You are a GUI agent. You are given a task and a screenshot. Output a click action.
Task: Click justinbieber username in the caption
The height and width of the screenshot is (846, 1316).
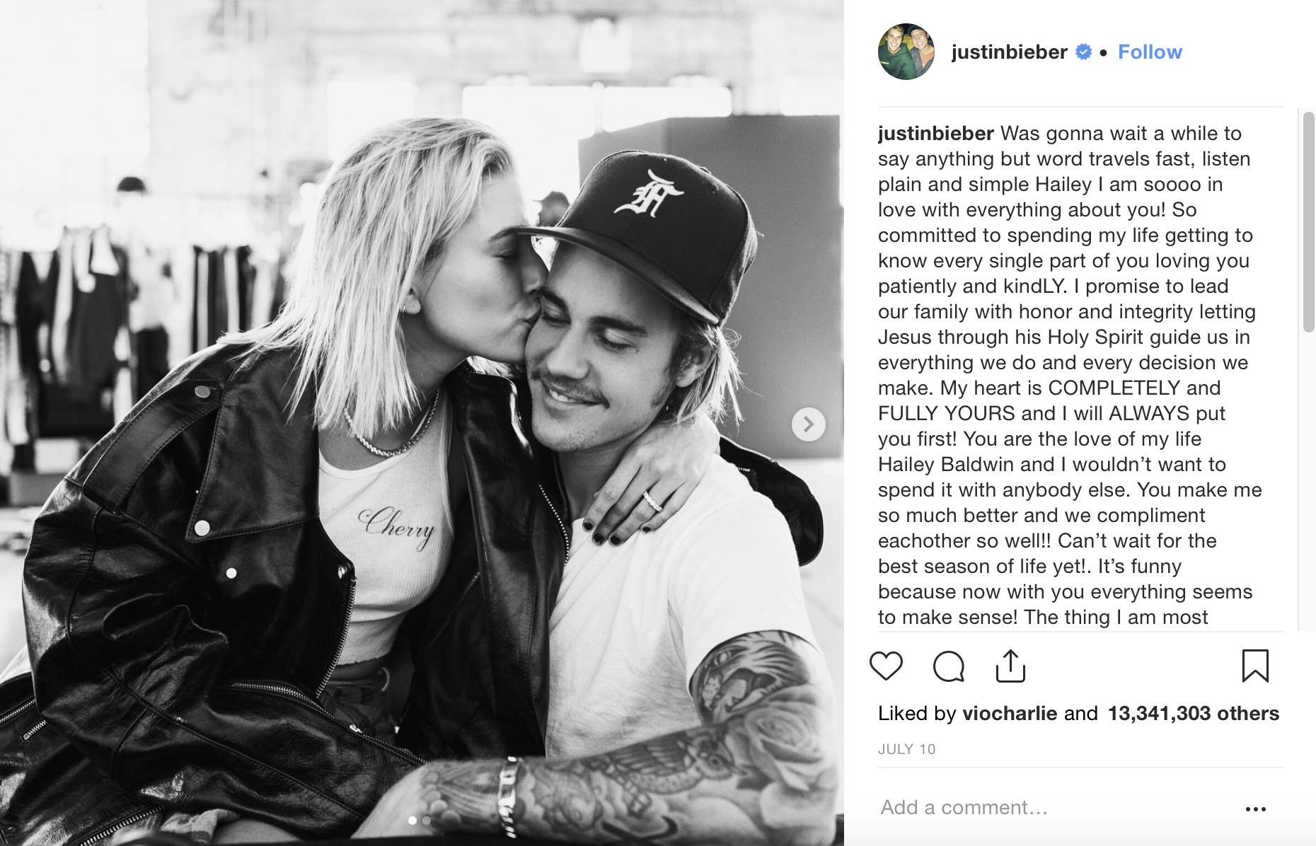[936, 133]
